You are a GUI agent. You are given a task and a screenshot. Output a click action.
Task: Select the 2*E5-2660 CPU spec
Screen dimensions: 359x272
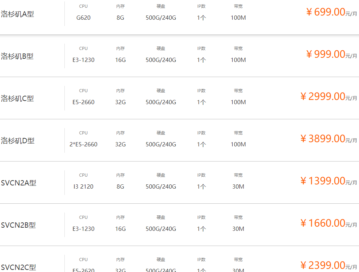click(83, 144)
